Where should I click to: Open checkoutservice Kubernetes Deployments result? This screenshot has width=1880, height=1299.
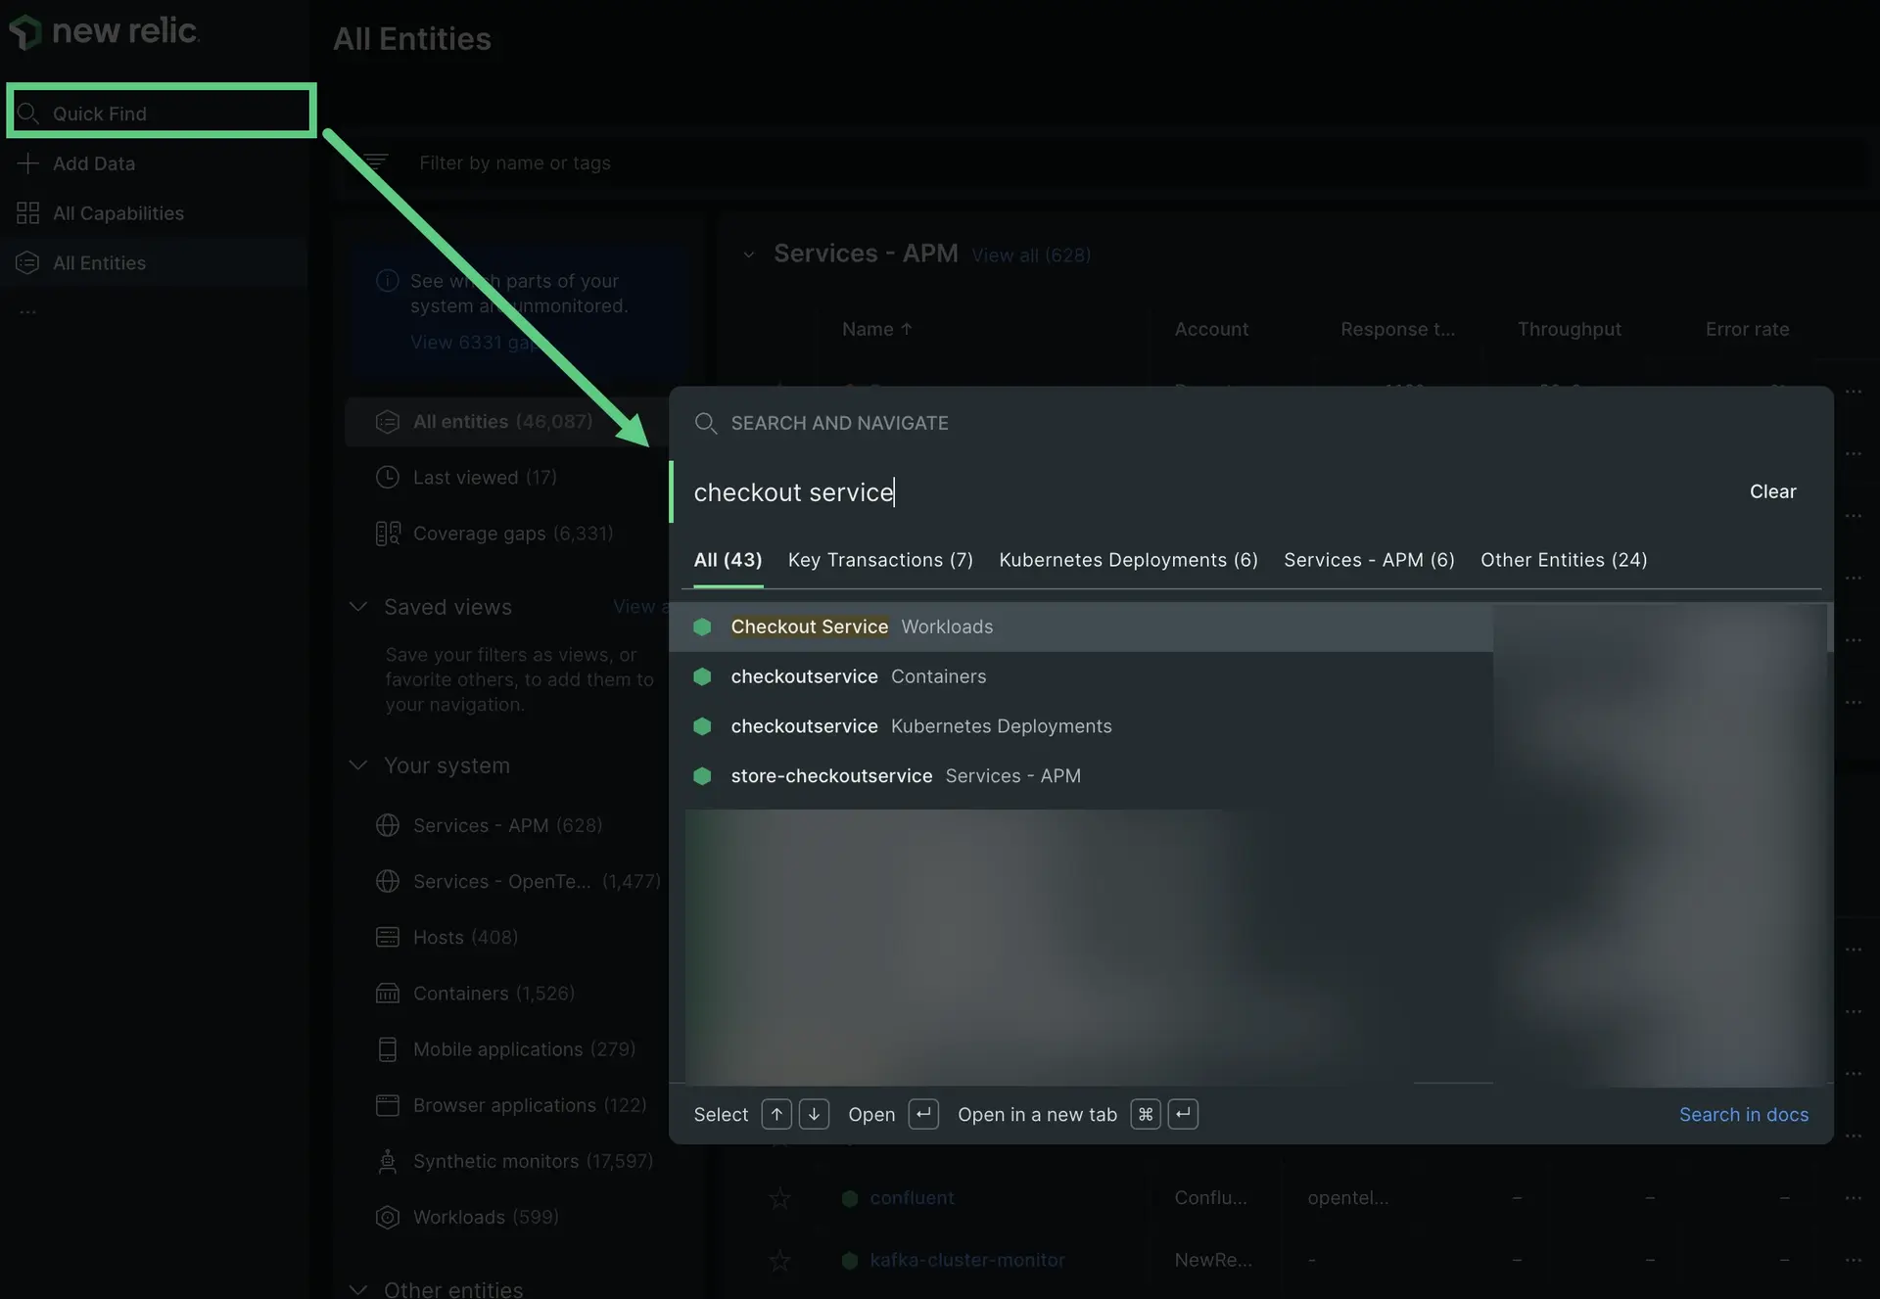1081,726
